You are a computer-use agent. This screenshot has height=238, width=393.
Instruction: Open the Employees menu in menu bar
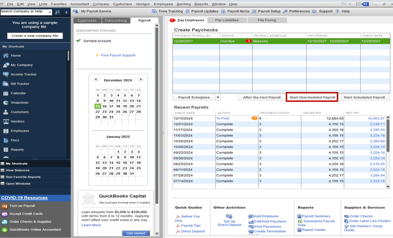click(163, 4)
